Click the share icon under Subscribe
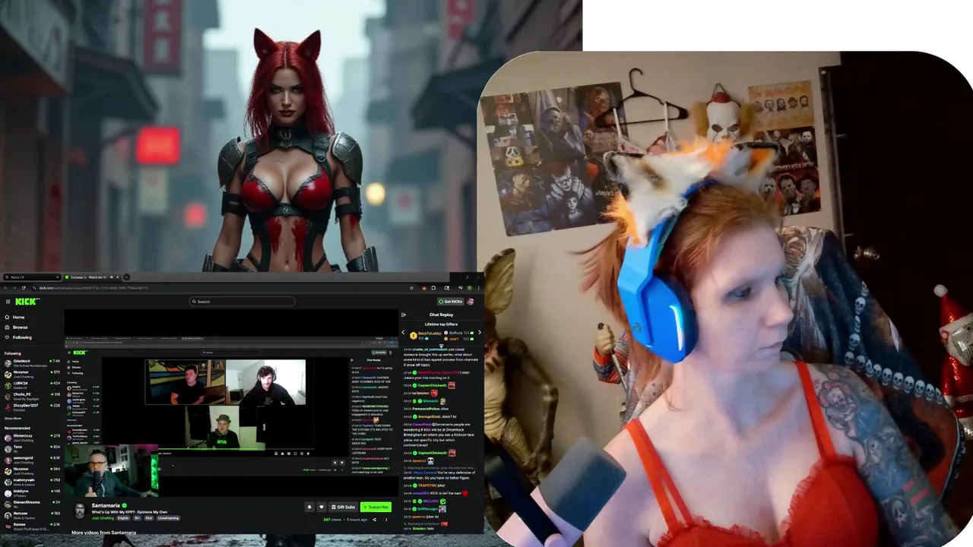 tap(376, 520)
